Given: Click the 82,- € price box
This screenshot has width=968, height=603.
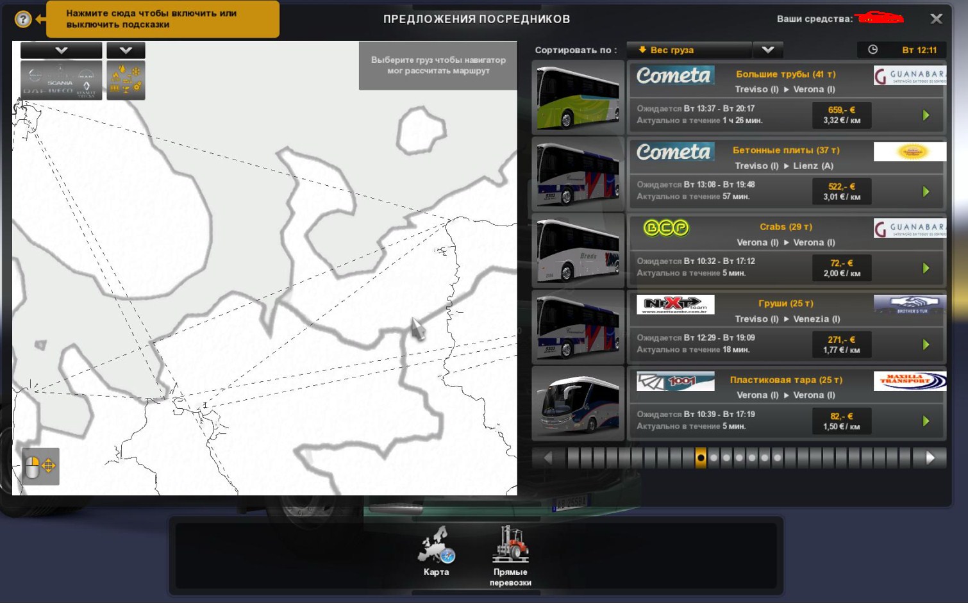Looking at the screenshot, I should pos(842,421).
